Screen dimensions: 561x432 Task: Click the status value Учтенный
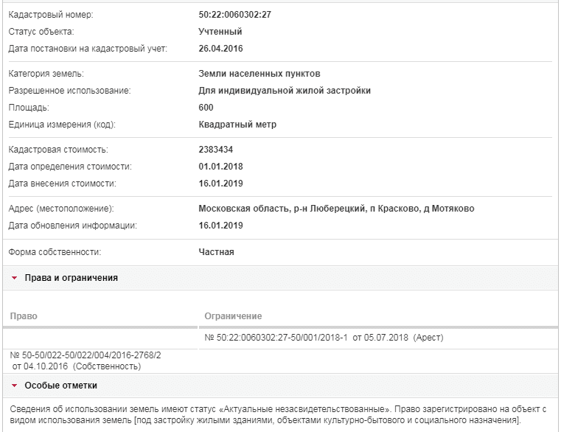[220, 32]
